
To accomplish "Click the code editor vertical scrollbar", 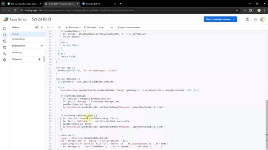I will [x=267, y=125].
